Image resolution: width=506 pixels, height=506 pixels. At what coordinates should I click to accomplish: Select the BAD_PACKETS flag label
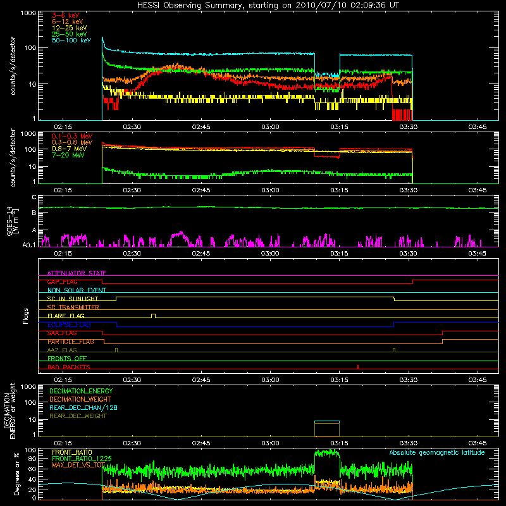pyautogui.click(x=69, y=367)
